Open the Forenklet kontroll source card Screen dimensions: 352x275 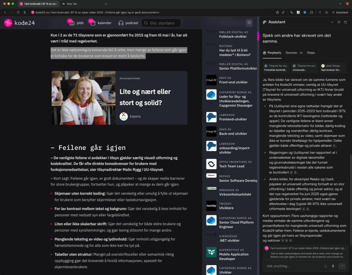point(276,68)
